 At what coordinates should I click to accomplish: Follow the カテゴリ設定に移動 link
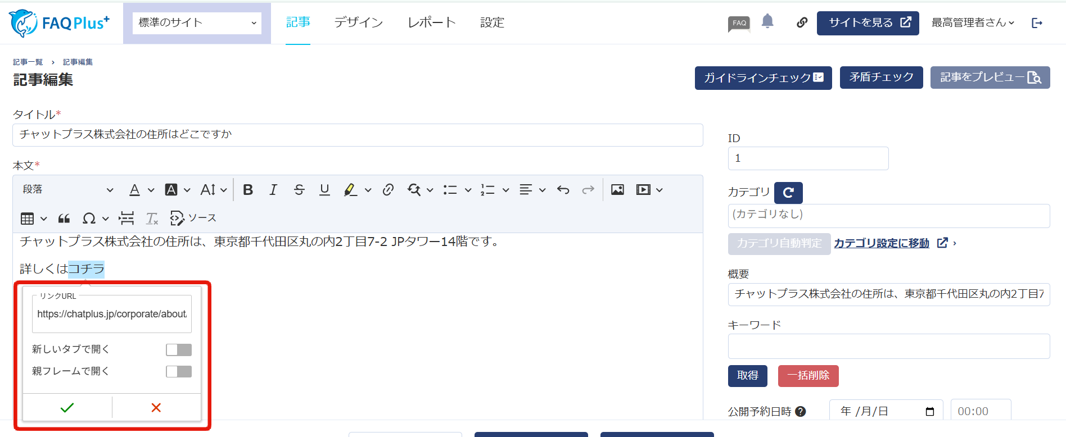[881, 243]
